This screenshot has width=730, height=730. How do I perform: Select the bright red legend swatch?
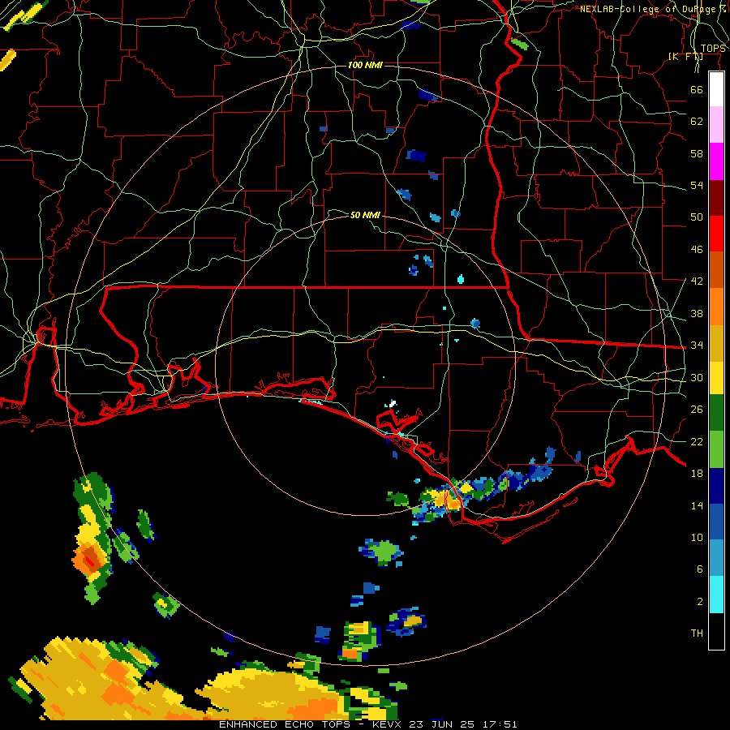pos(716,234)
